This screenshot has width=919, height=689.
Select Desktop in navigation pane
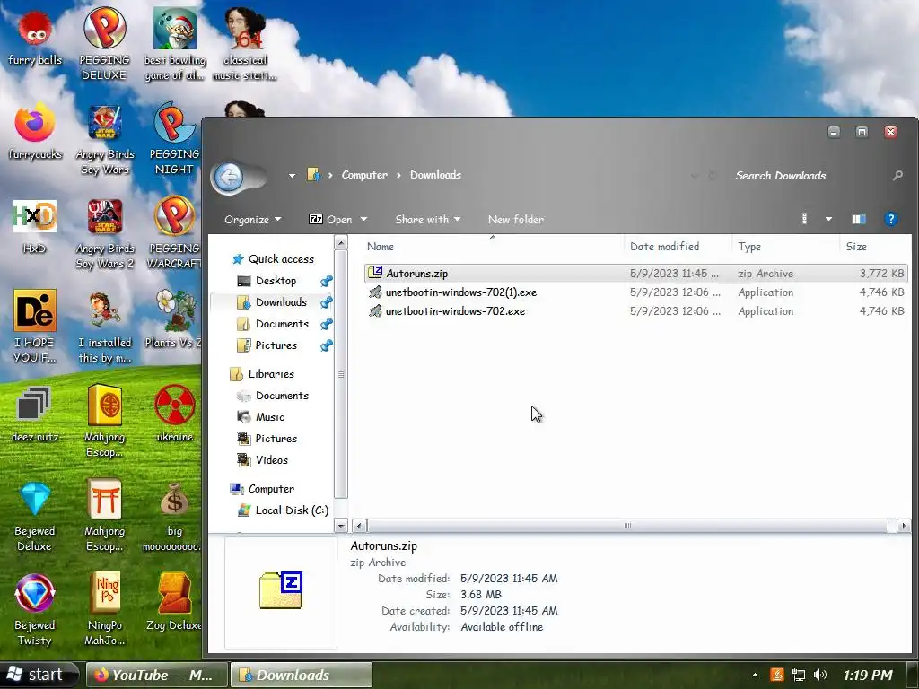267,281
